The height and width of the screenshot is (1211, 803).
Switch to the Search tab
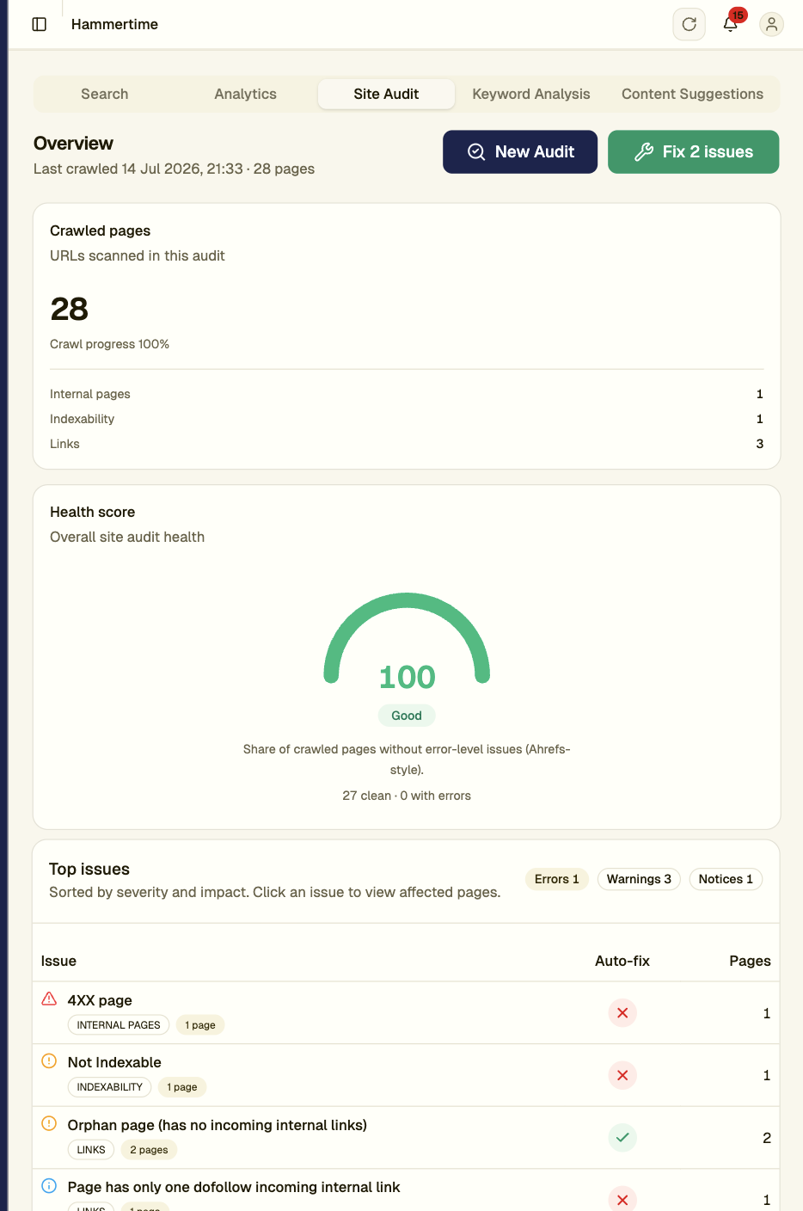(105, 94)
